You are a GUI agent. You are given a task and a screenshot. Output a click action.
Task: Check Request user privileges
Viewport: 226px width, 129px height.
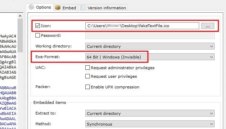pyautogui.click(x=87, y=76)
